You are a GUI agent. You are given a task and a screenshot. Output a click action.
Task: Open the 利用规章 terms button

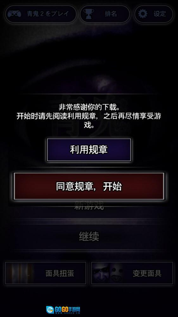pyautogui.click(x=89, y=150)
